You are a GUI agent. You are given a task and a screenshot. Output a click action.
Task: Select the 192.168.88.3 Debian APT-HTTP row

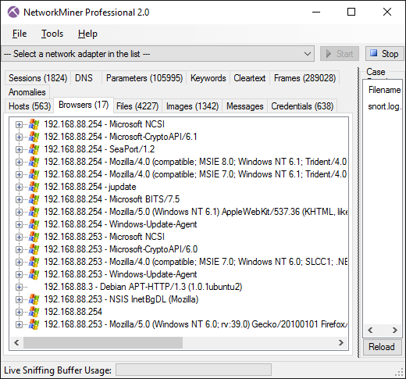(x=143, y=287)
